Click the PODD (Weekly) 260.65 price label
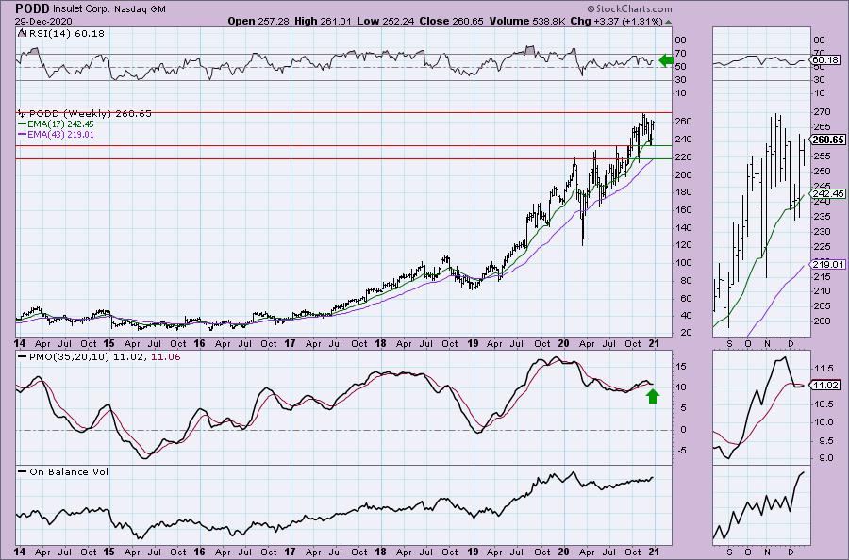849x560 pixels. point(85,114)
